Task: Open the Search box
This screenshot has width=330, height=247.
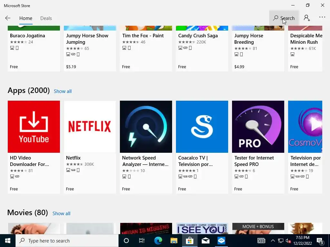Action: pos(284,18)
